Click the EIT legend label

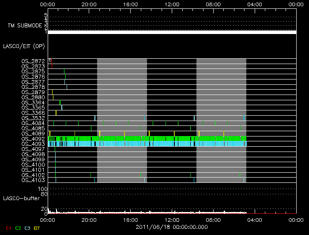[x=37, y=228]
